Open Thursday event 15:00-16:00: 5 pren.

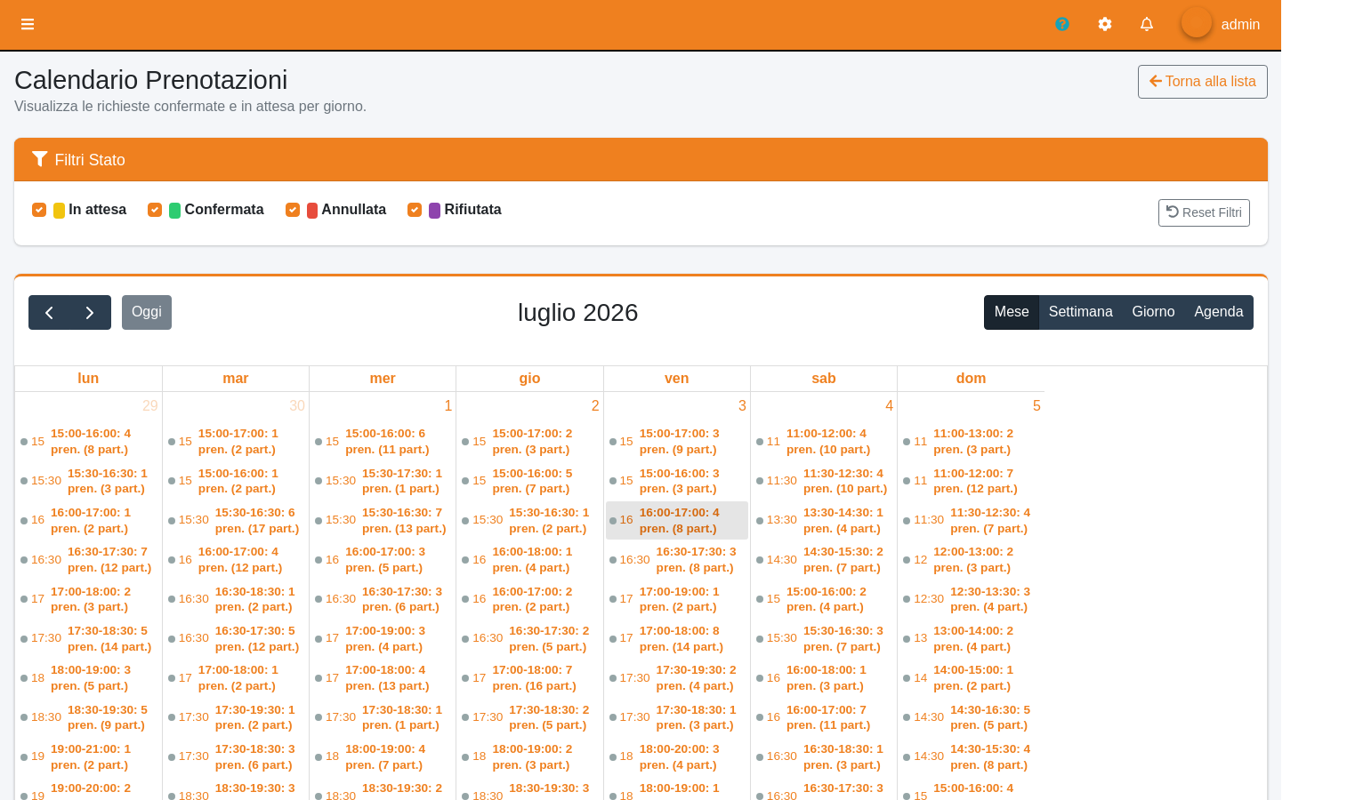[529, 481]
